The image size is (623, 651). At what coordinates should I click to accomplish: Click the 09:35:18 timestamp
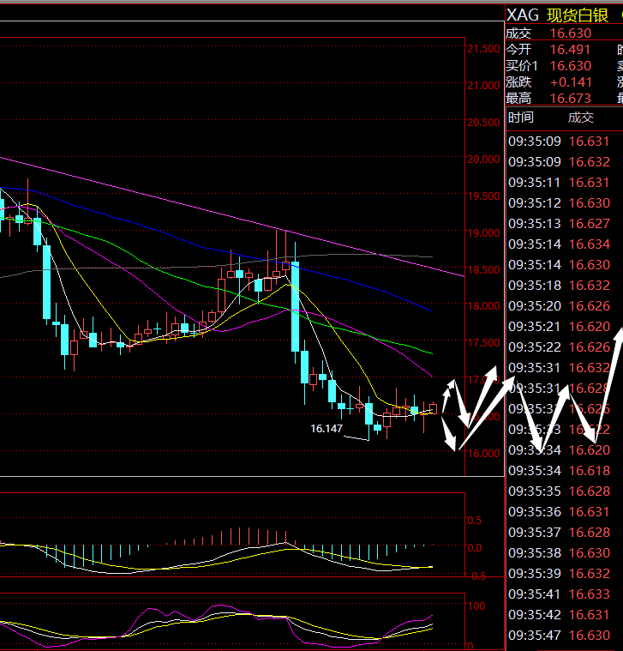pyautogui.click(x=534, y=286)
